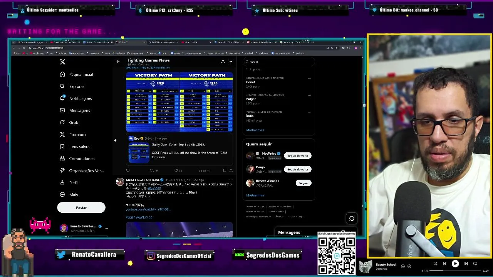This screenshot has height=277, width=493.
Task: Open the Gonet trending topic
Action: pos(250,82)
